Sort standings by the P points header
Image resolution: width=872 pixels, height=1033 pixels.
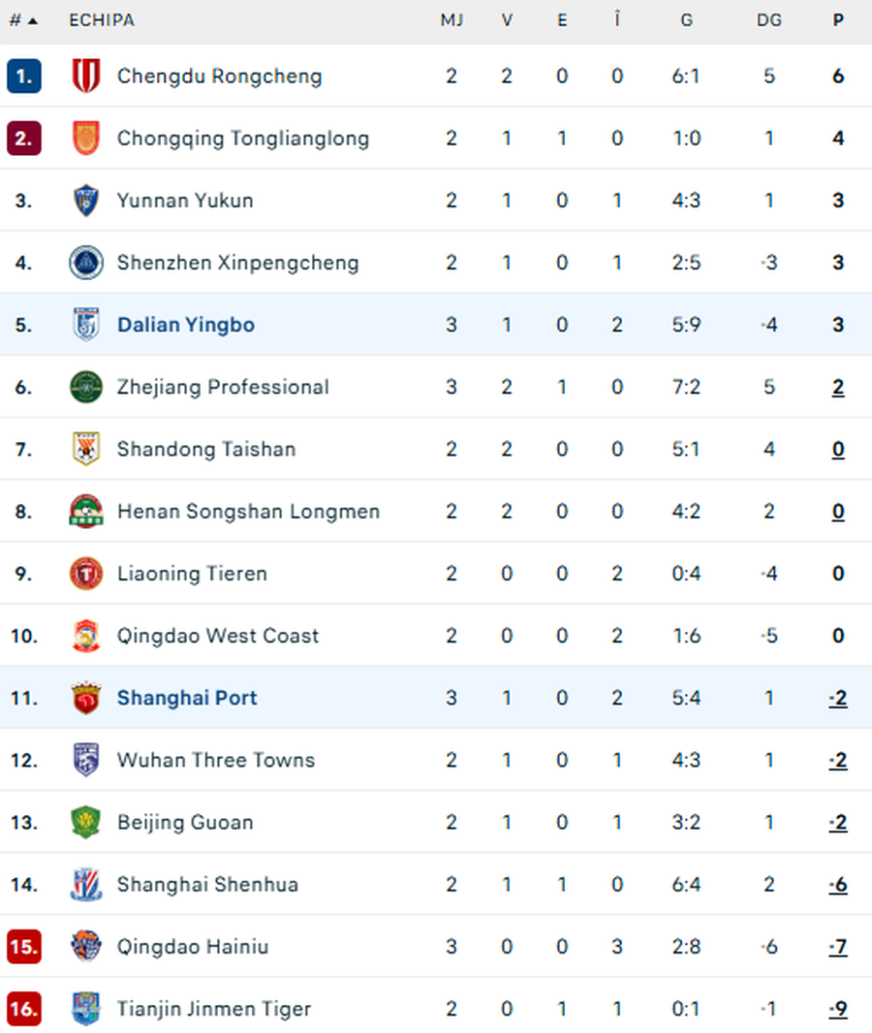(838, 20)
